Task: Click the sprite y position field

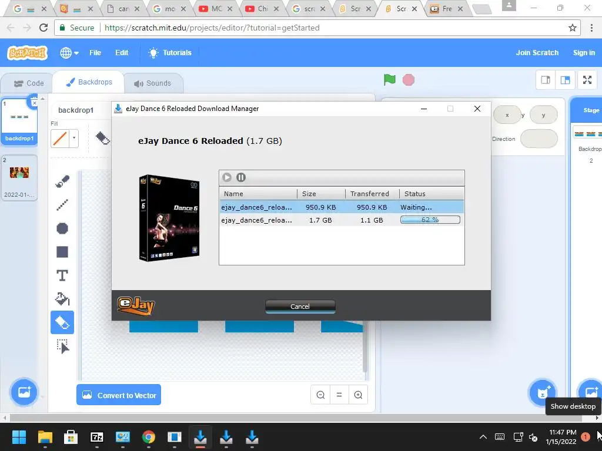Action: [543, 115]
